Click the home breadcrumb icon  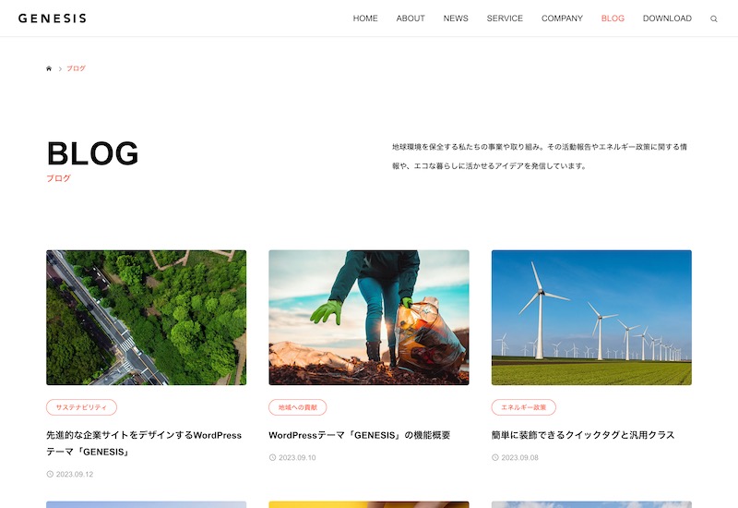pos(49,68)
